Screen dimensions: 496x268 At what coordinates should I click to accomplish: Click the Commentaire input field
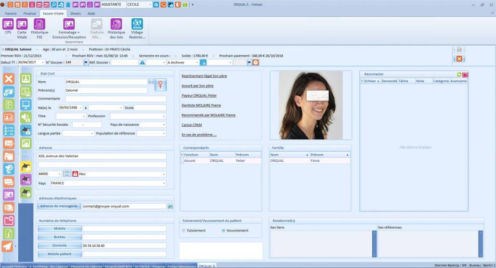(x=116, y=98)
